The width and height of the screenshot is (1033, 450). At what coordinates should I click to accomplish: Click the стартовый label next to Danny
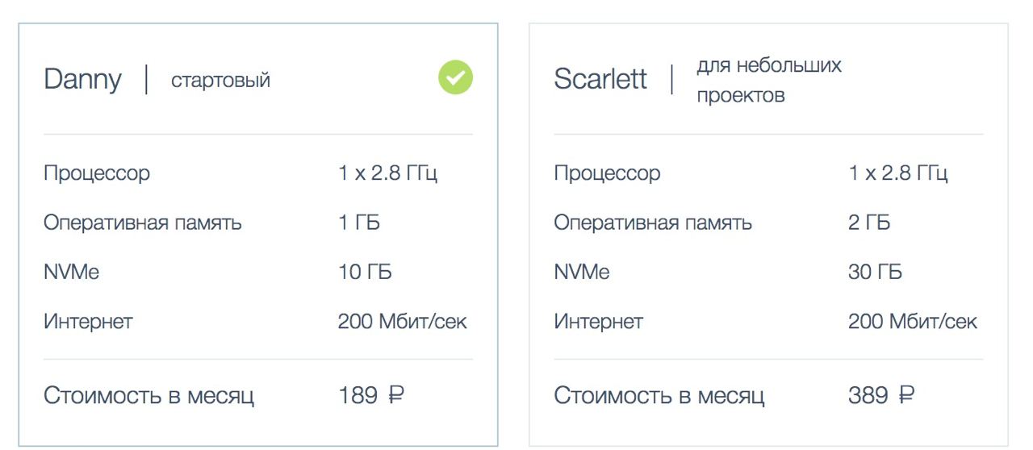click(220, 81)
